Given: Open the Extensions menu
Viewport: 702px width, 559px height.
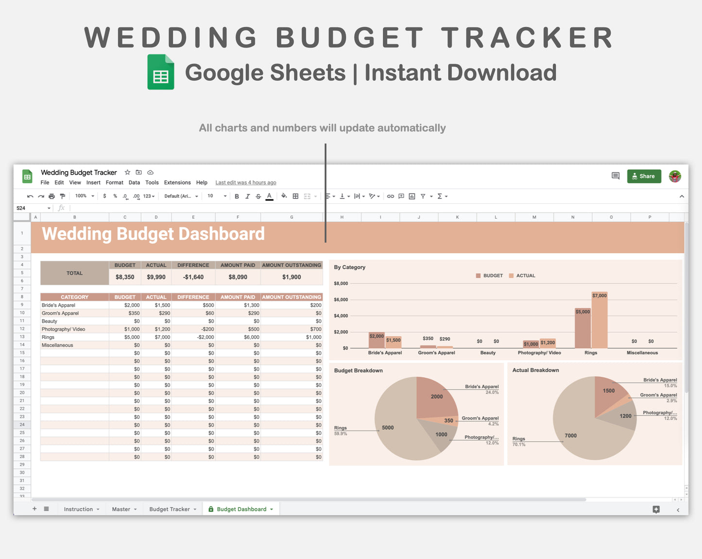Looking at the screenshot, I should pyautogui.click(x=177, y=182).
